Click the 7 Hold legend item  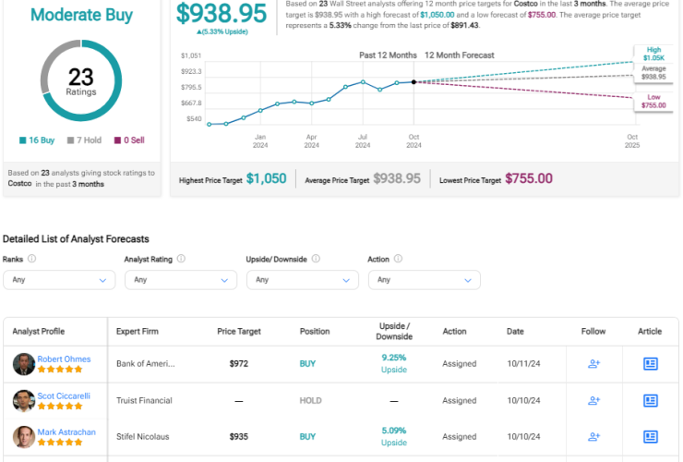click(x=84, y=140)
